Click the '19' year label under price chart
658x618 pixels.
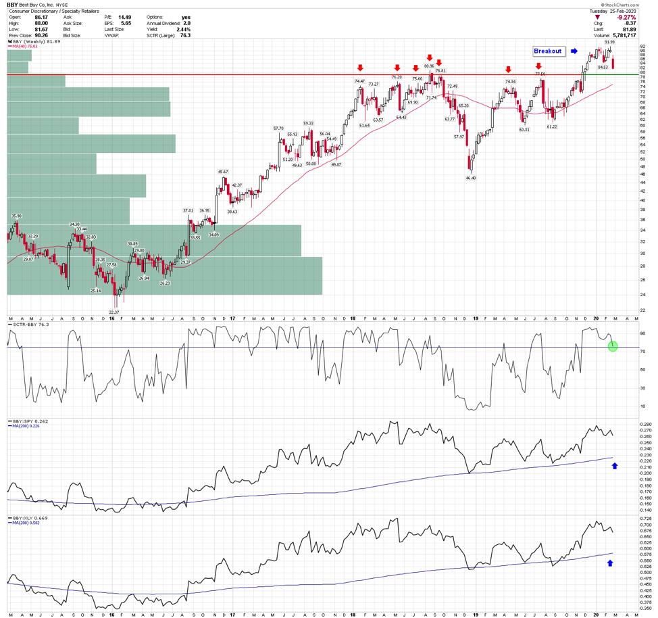coord(476,318)
